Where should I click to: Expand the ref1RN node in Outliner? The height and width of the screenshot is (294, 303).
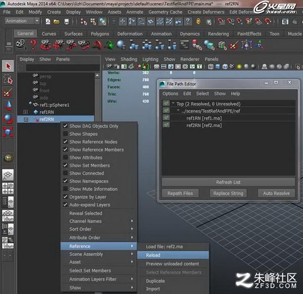pyautogui.click(x=26, y=112)
